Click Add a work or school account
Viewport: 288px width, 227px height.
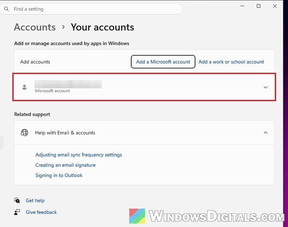(x=231, y=62)
